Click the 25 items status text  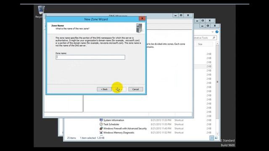pos(71,138)
